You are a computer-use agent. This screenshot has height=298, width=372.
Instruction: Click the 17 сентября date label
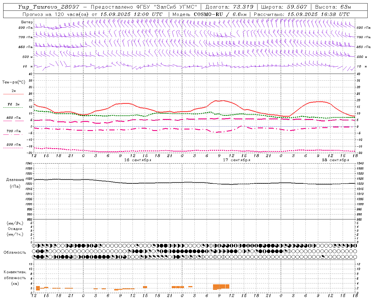coord(236,160)
